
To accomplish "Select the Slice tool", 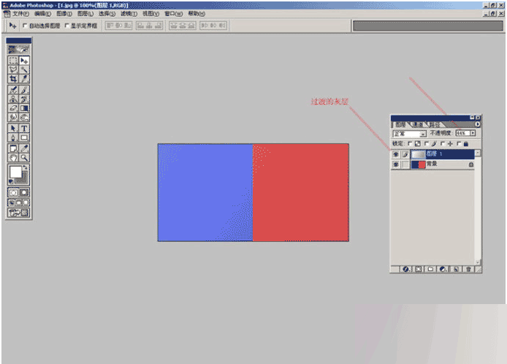I will click(x=24, y=79).
